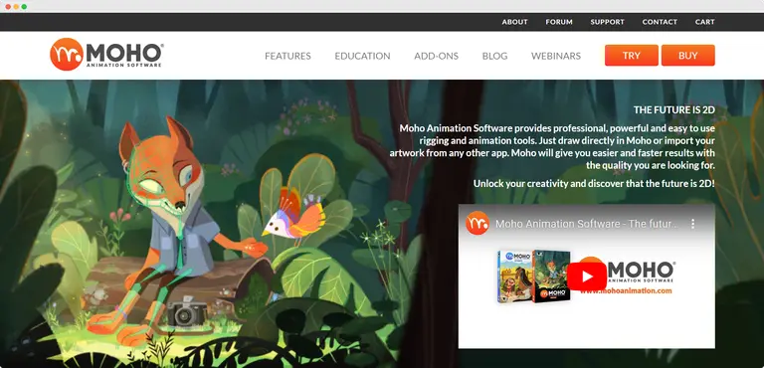The height and width of the screenshot is (368, 764).
Task: Open the Support page
Action: coord(607,22)
